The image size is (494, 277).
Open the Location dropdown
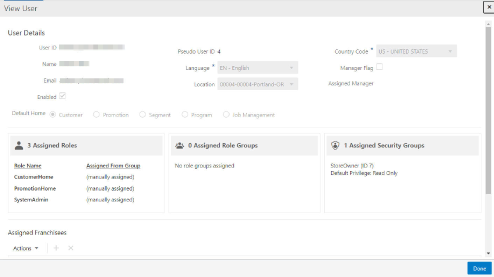click(257, 84)
